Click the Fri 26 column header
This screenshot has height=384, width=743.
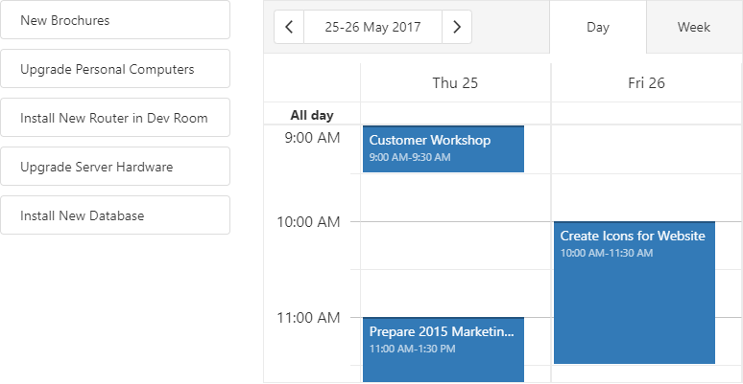(x=646, y=82)
